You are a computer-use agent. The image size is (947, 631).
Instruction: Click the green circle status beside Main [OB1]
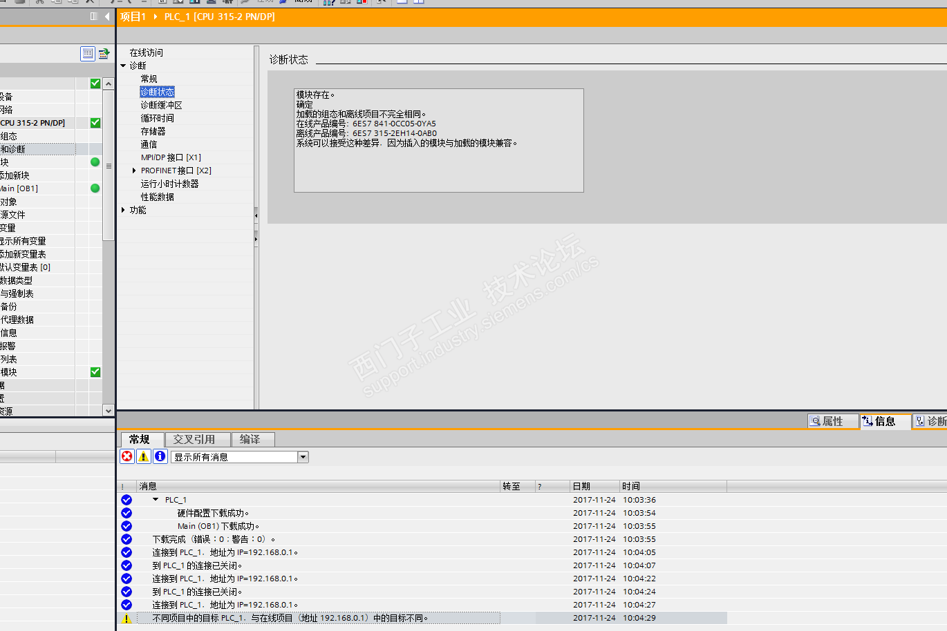coord(95,188)
